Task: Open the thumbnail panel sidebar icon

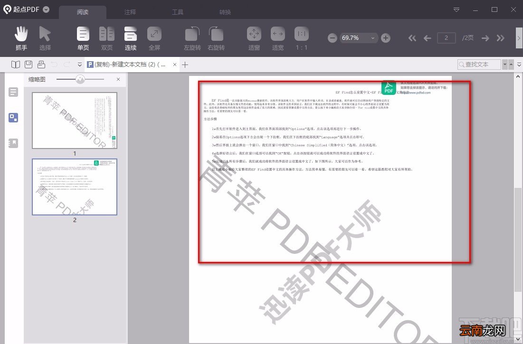Action: pyautogui.click(x=13, y=118)
